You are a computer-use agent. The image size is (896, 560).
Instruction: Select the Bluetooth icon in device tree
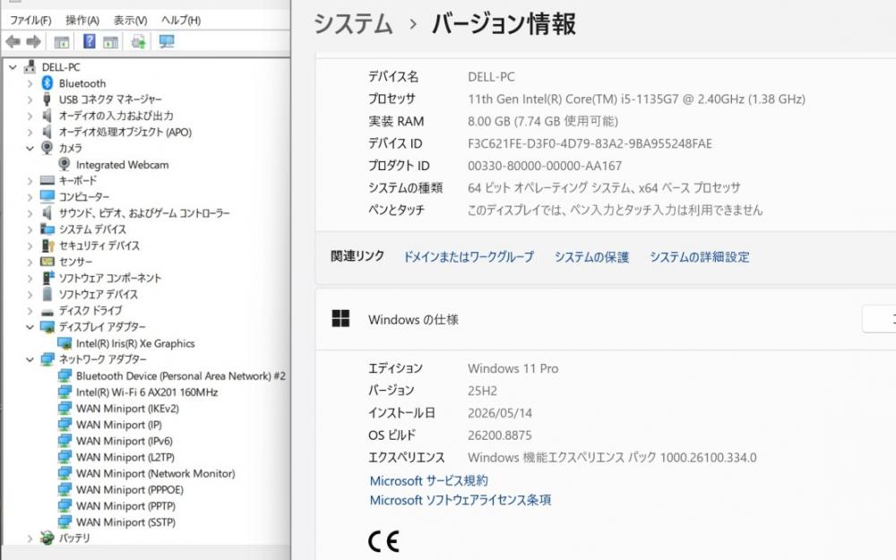click(47, 82)
